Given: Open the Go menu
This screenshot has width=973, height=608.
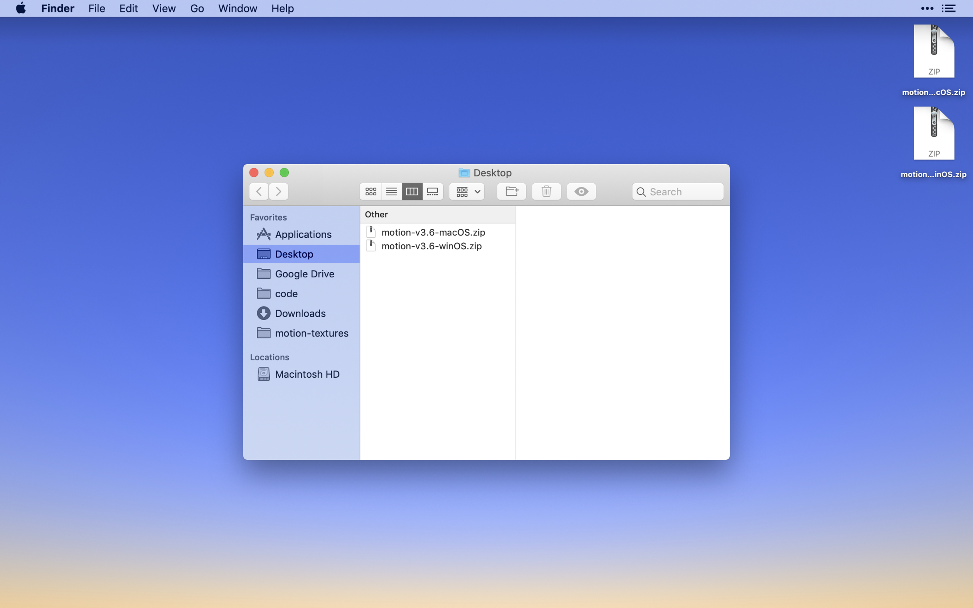Looking at the screenshot, I should click(197, 9).
